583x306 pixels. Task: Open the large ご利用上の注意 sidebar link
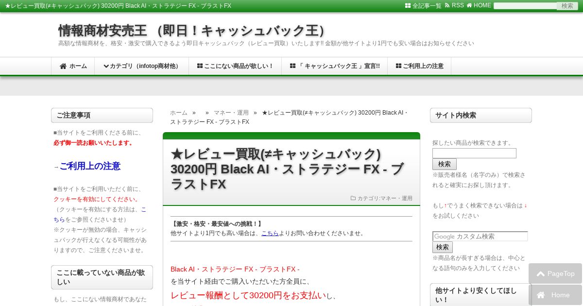(90, 166)
